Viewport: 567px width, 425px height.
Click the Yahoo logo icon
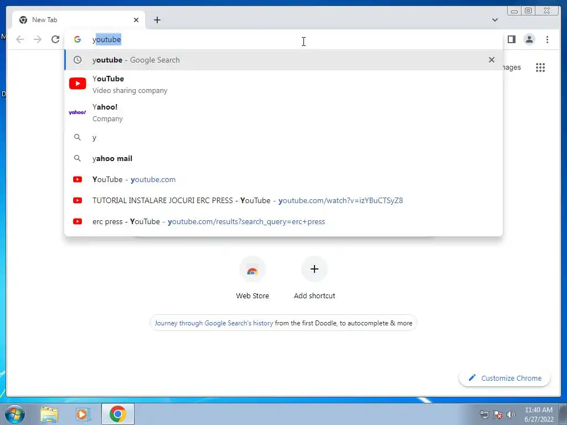(78, 112)
